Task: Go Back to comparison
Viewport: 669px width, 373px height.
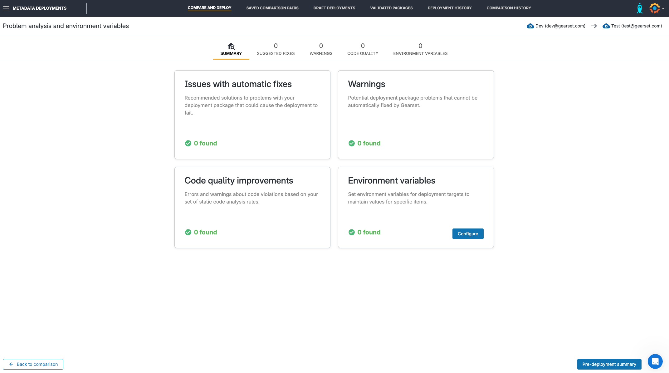Action: click(33, 364)
